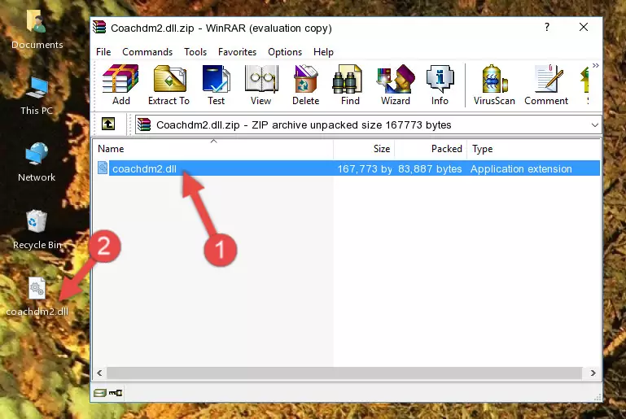
Task: Select the Documents desktop icon
Action: [x=37, y=29]
